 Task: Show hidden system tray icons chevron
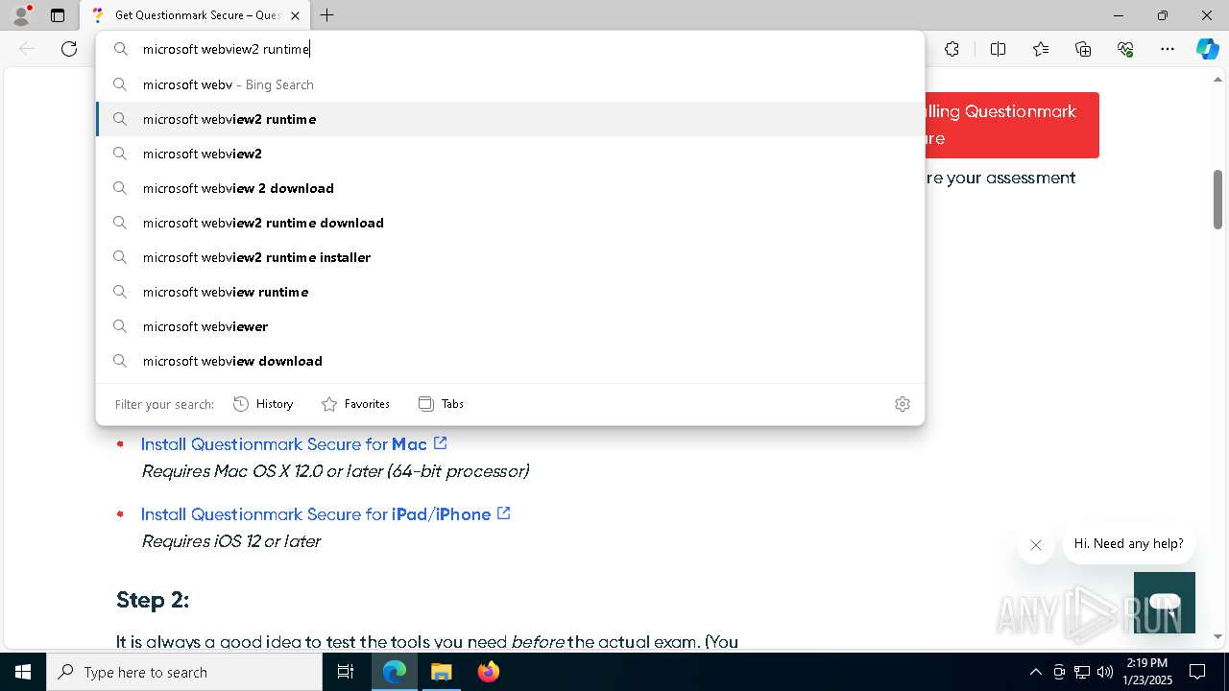(1036, 672)
